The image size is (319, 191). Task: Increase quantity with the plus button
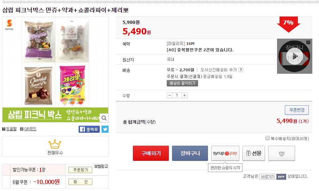pyautogui.click(x=184, y=95)
